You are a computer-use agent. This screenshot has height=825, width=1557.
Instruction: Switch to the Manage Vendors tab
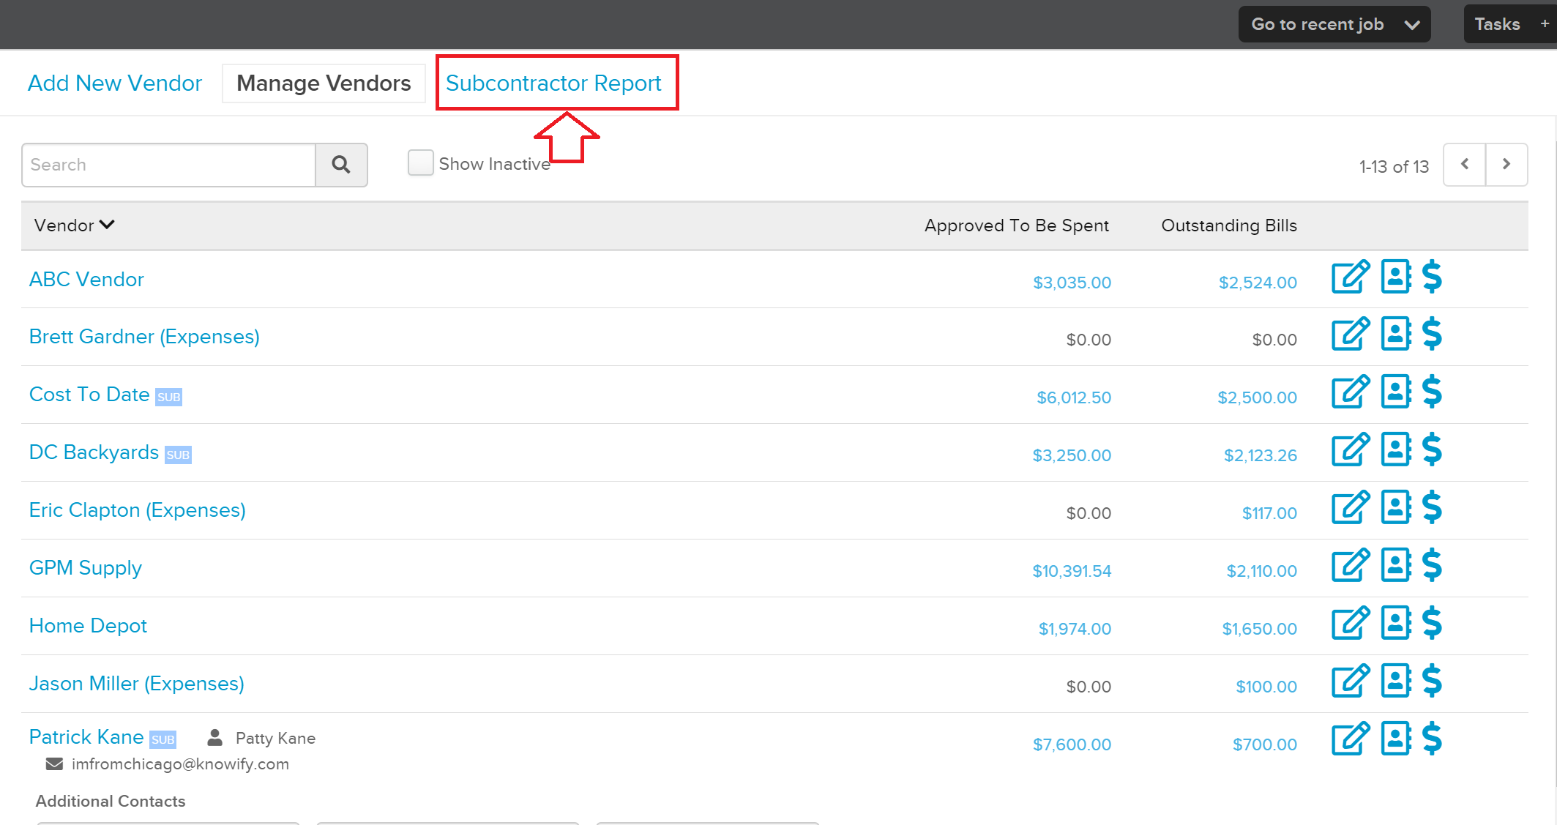[x=324, y=83]
